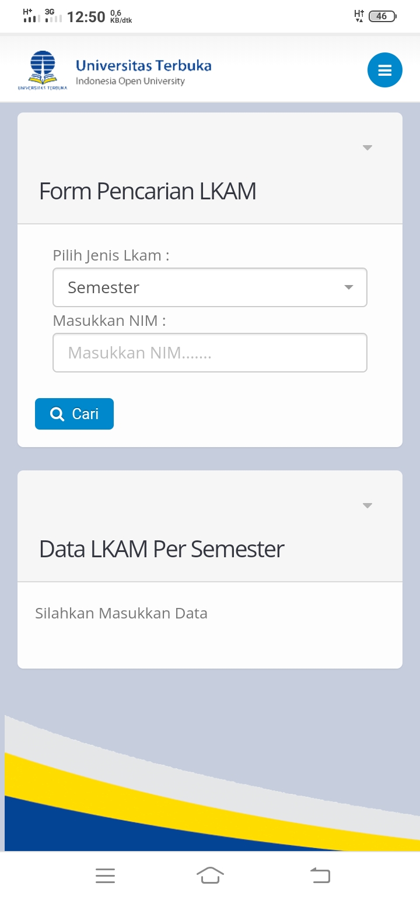Image resolution: width=420 pixels, height=900 pixels.
Task: Open the Pilih Jenis Lkam dropdown
Action: pyautogui.click(x=210, y=287)
